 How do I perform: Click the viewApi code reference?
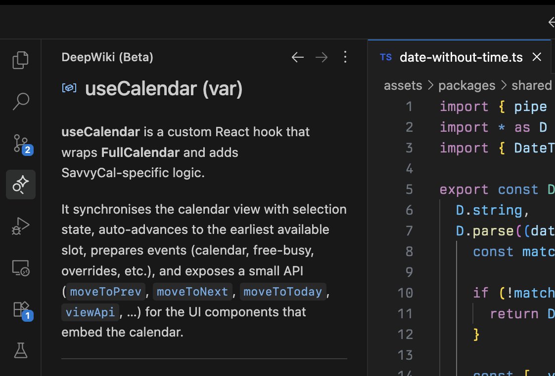pyautogui.click(x=90, y=312)
